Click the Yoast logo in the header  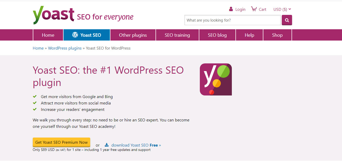54,15
